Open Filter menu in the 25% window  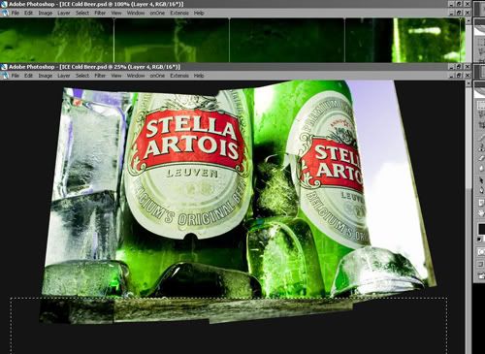click(x=100, y=76)
